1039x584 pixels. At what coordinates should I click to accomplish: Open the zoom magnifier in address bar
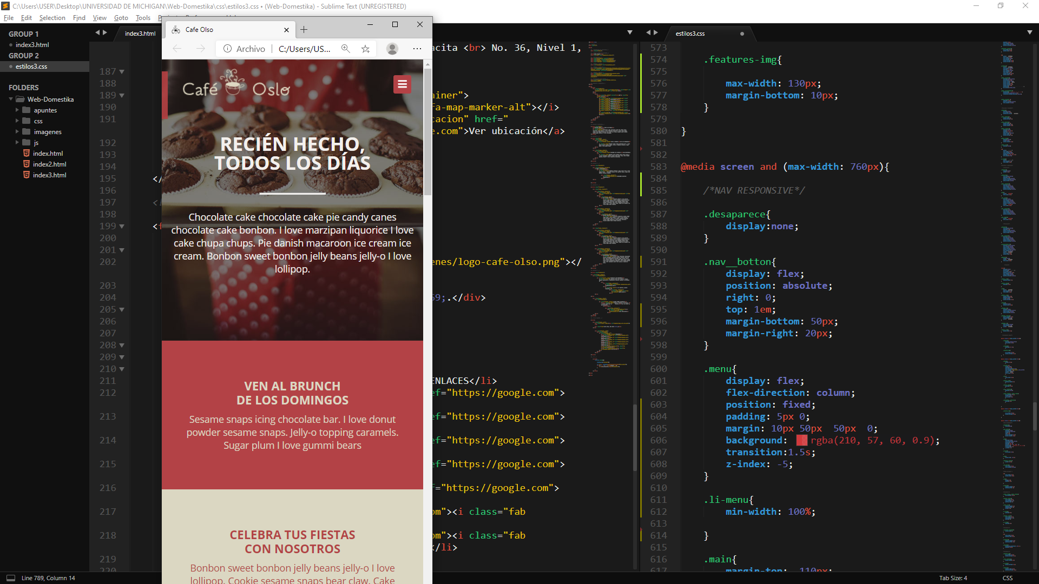[345, 49]
